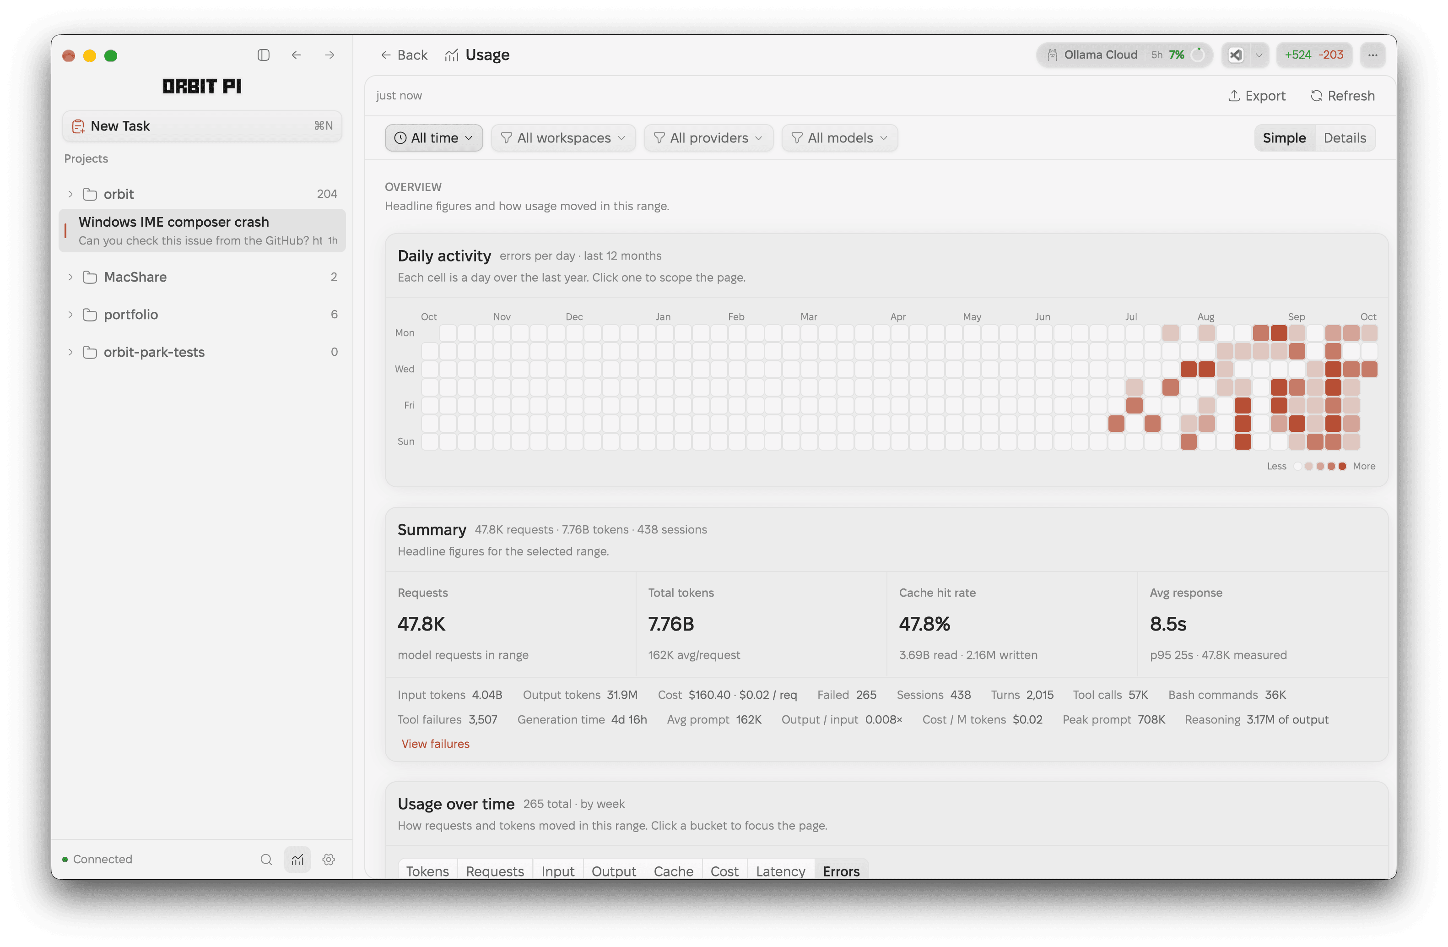
Task: Switch to Details view
Action: pyautogui.click(x=1345, y=137)
